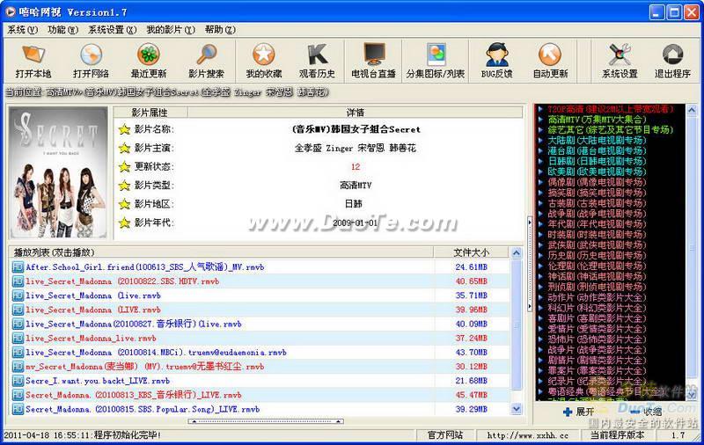Select the 动作片 category
704x445 pixels.
597,297
